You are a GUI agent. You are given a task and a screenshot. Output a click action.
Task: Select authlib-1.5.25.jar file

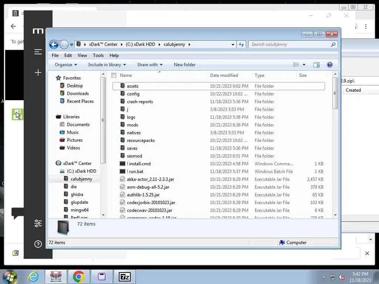tap(143, 195)
